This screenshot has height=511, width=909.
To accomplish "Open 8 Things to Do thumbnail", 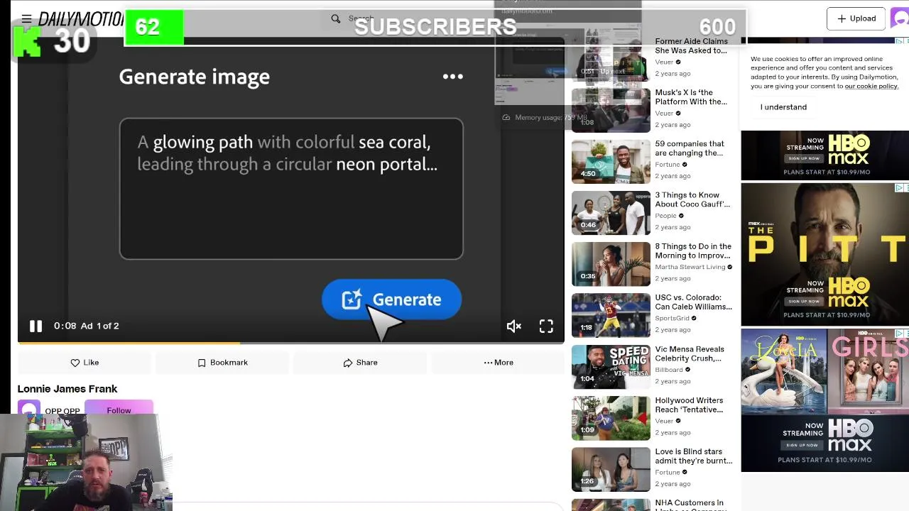I will coord(611,264).
